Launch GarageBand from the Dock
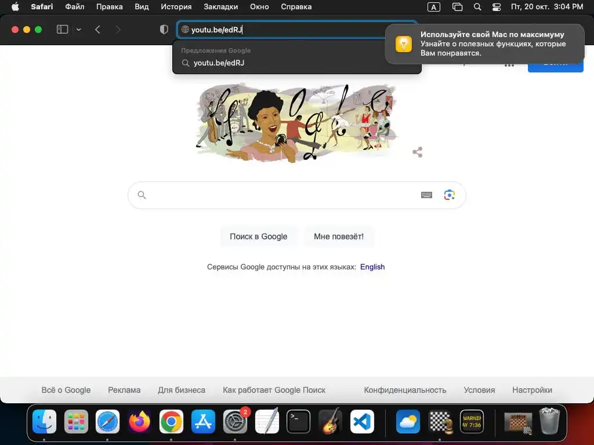Image resolution: width=594 pixels, height=445 pixels. point(330,422)
